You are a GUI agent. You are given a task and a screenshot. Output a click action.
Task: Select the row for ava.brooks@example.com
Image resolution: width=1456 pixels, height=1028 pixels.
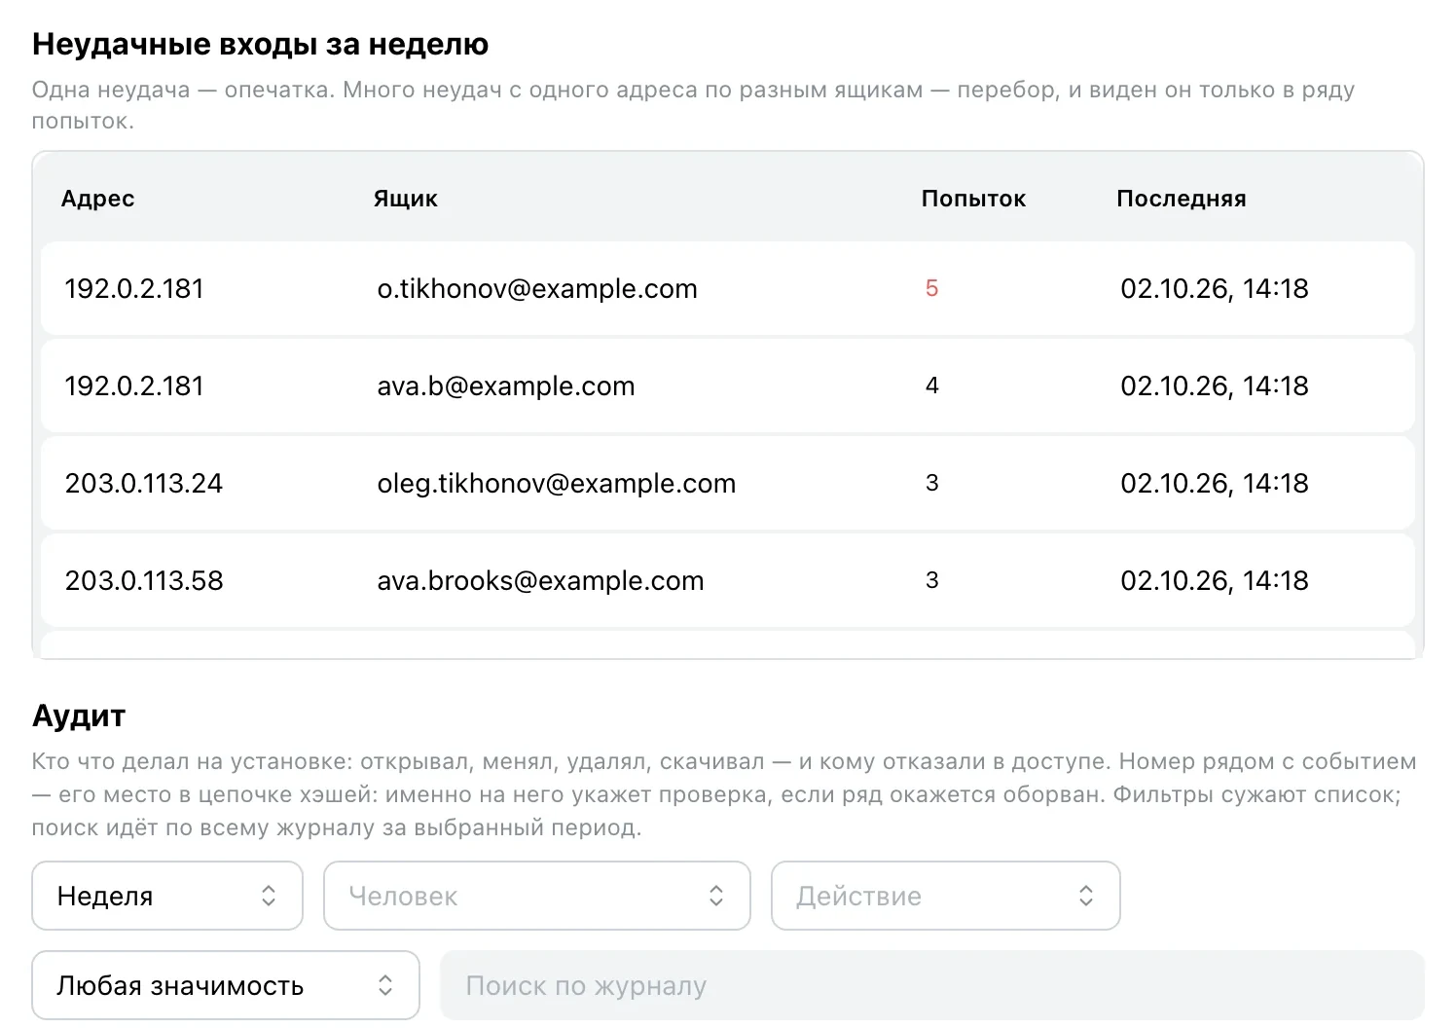(727, 580)
